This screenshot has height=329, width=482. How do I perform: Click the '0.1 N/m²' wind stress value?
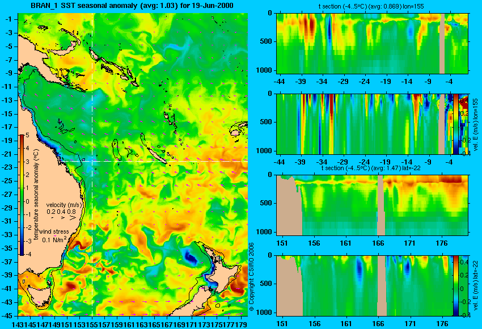coord(54,239)
